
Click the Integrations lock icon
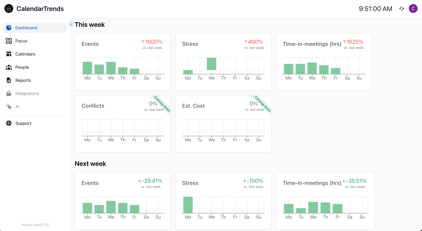[x=9, y=93]
